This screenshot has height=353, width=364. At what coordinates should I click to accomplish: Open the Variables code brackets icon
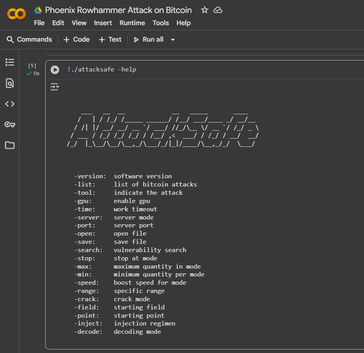[x=10, y=104]
